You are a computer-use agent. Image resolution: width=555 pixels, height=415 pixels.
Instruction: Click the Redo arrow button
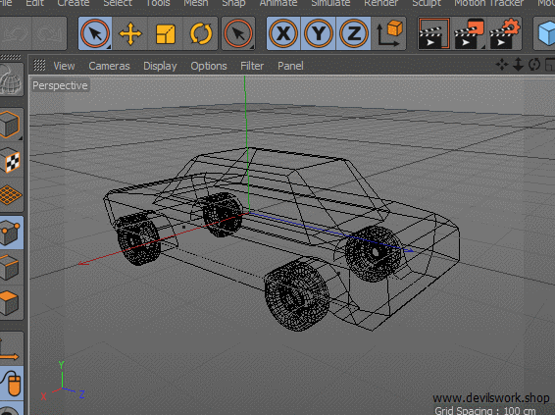coord(50,33)
